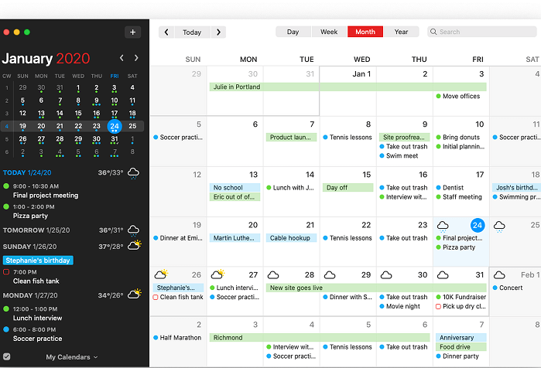Select highlighted 24 in mini calendar
Viewport: 541px width, 368px height.
(x=115, y=127)
